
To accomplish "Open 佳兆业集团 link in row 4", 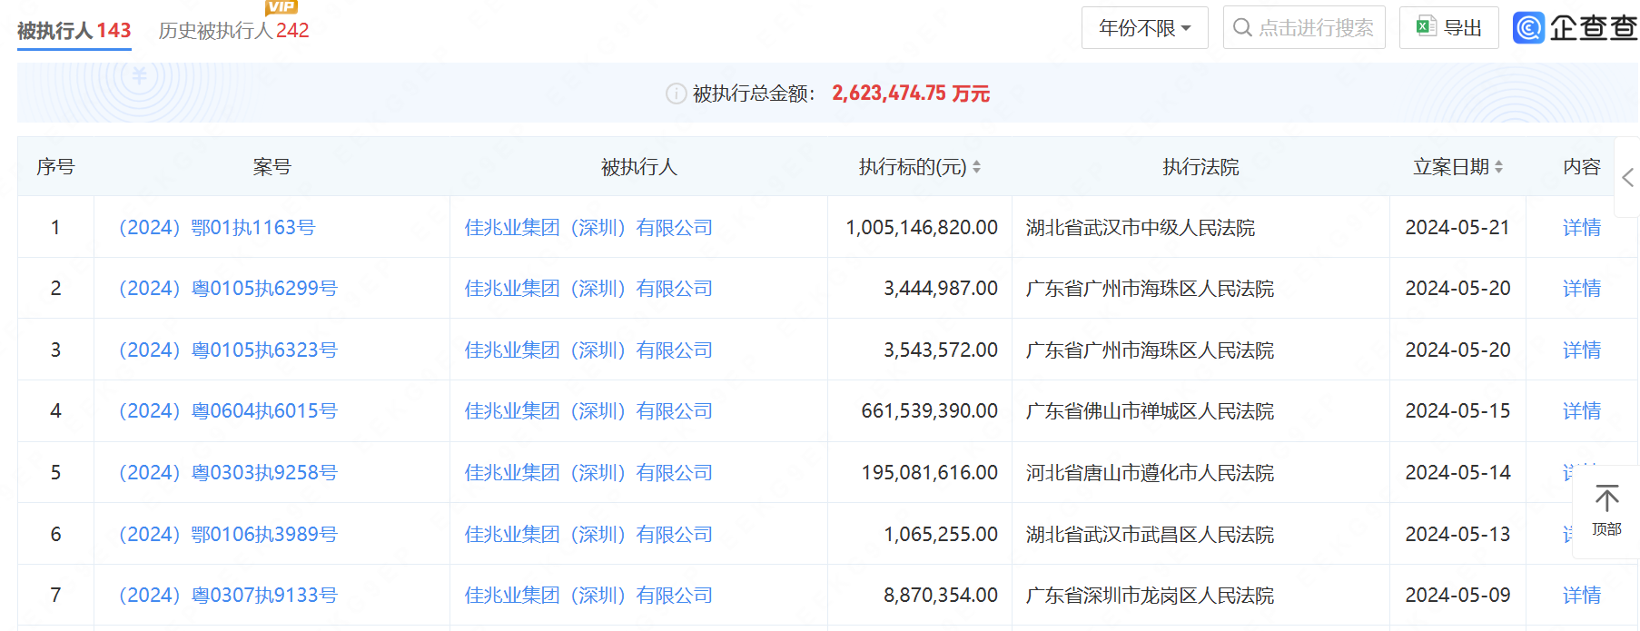I will pyautogui.click(x=588, y=410).
